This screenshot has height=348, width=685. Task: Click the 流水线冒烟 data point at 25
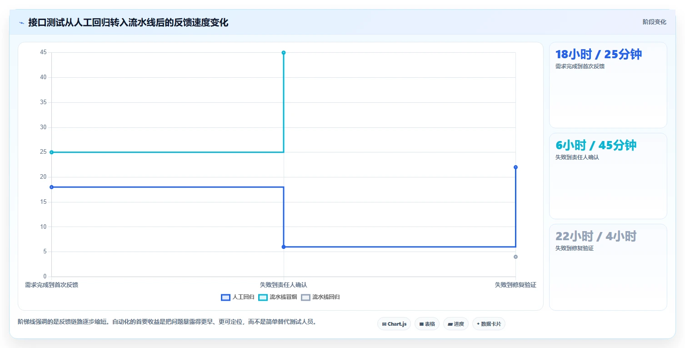[x=51, y=152]
